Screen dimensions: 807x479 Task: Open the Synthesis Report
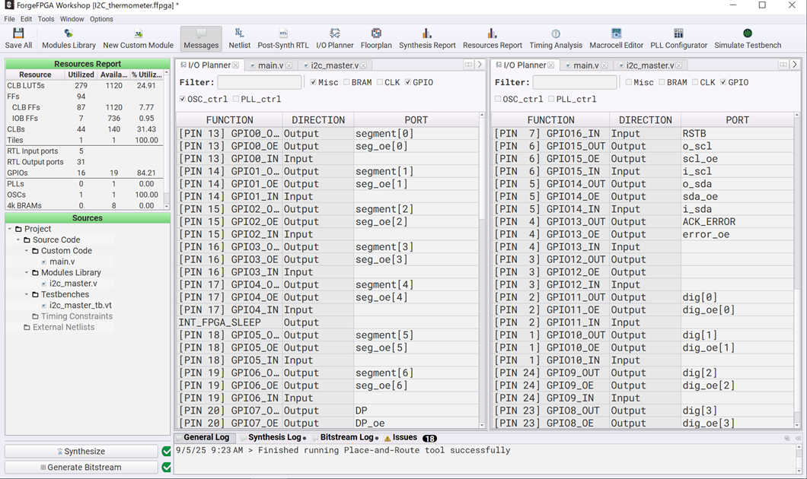pos(427,39)
